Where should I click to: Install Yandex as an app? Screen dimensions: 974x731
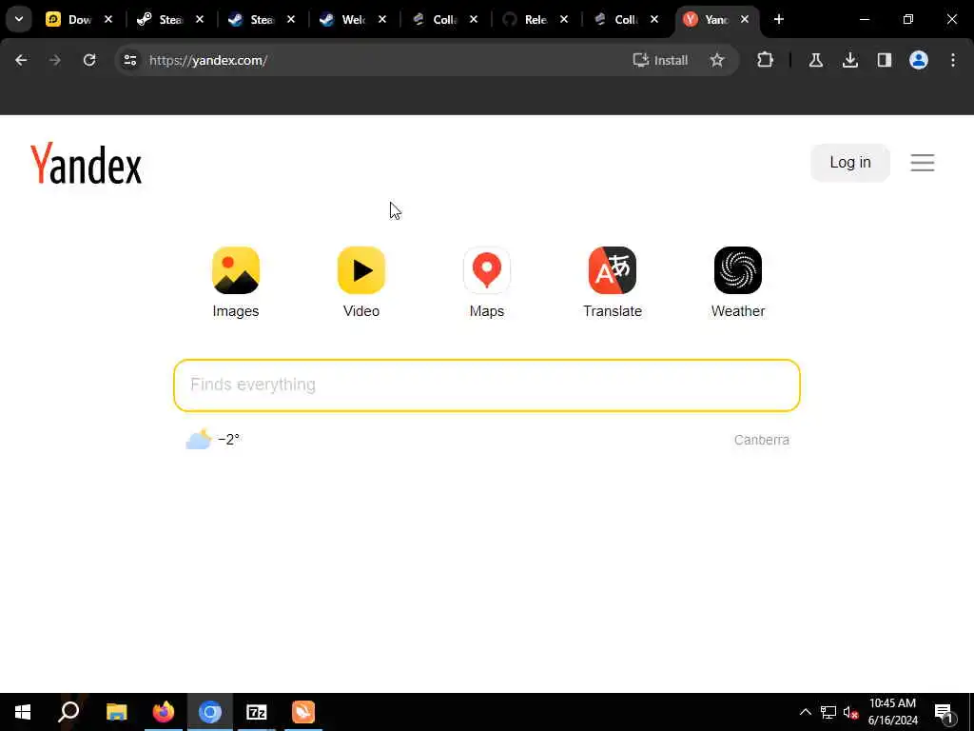(x=660, y=60)
